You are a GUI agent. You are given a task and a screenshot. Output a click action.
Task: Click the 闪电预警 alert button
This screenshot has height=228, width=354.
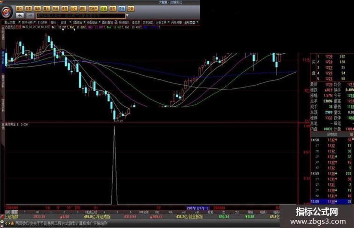tap(176, 22)
